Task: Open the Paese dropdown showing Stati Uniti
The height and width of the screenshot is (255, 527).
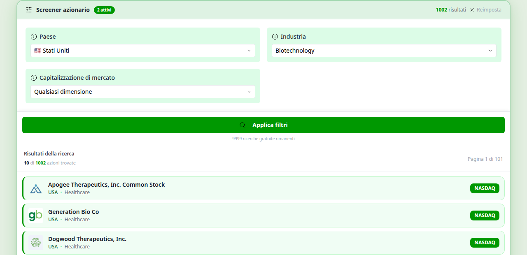Action: tap(143, 51)
